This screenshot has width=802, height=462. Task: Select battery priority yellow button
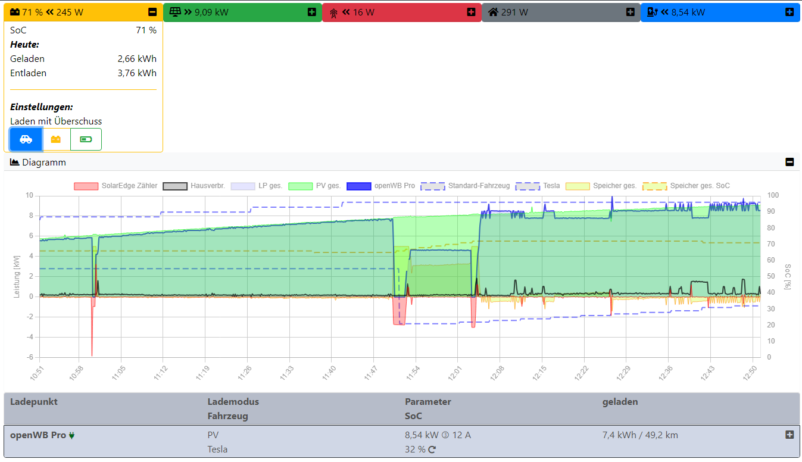[56, 139]
